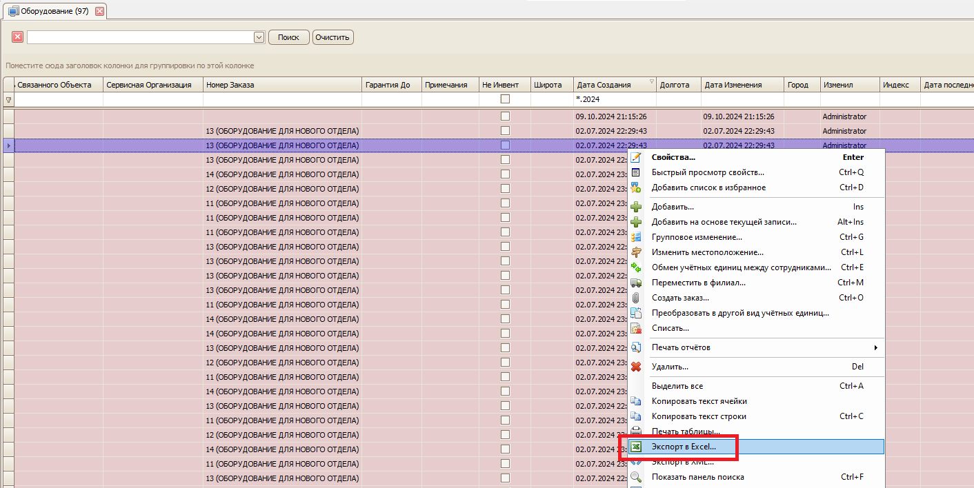Click the truck icon for Переместить в филиал

click(x=636, y=283)
